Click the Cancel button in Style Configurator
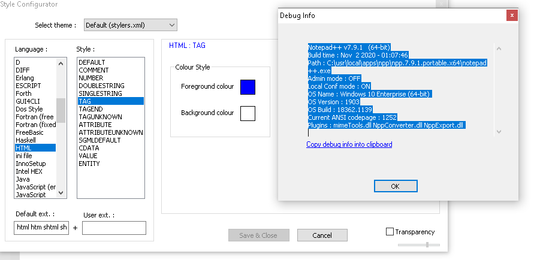The width and height of the screenshot is (540, 260). [x=322, y=235]
